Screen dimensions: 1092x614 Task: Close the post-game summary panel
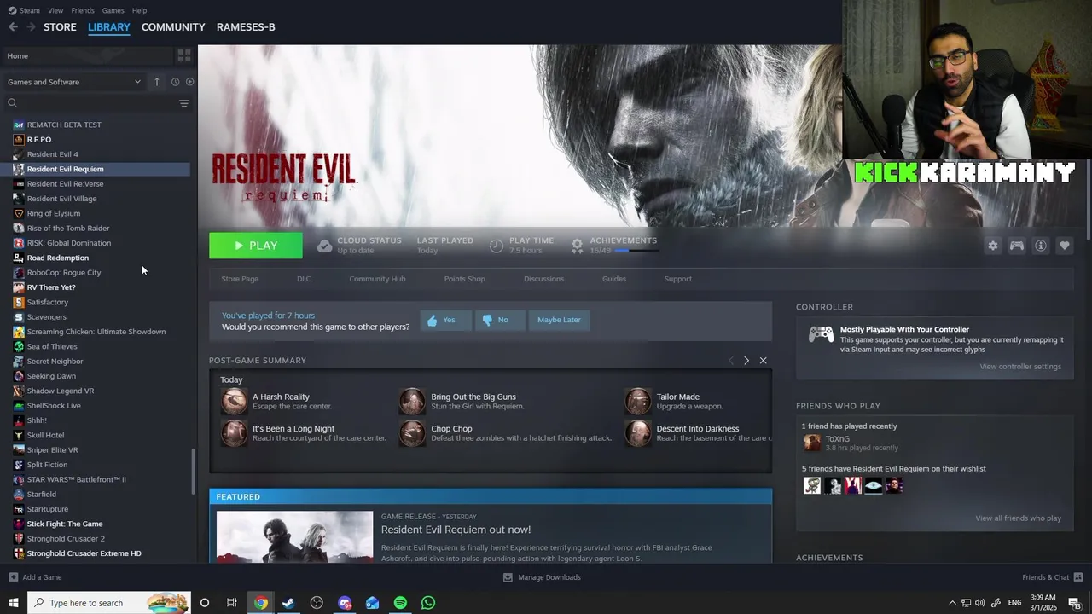point(764,361)
